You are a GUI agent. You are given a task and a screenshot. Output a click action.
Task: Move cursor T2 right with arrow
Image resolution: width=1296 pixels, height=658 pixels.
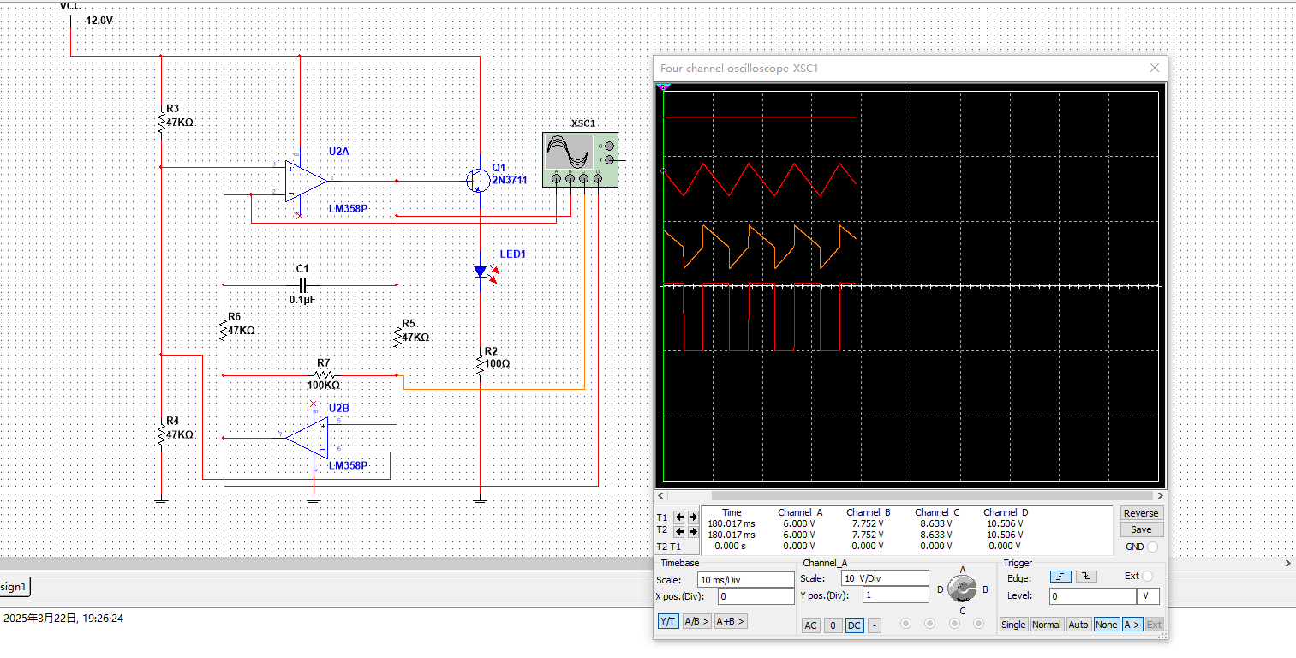(x=692, y=531)
